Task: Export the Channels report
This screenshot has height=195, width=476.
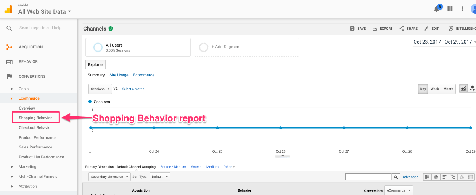Action: pos(383,29)
